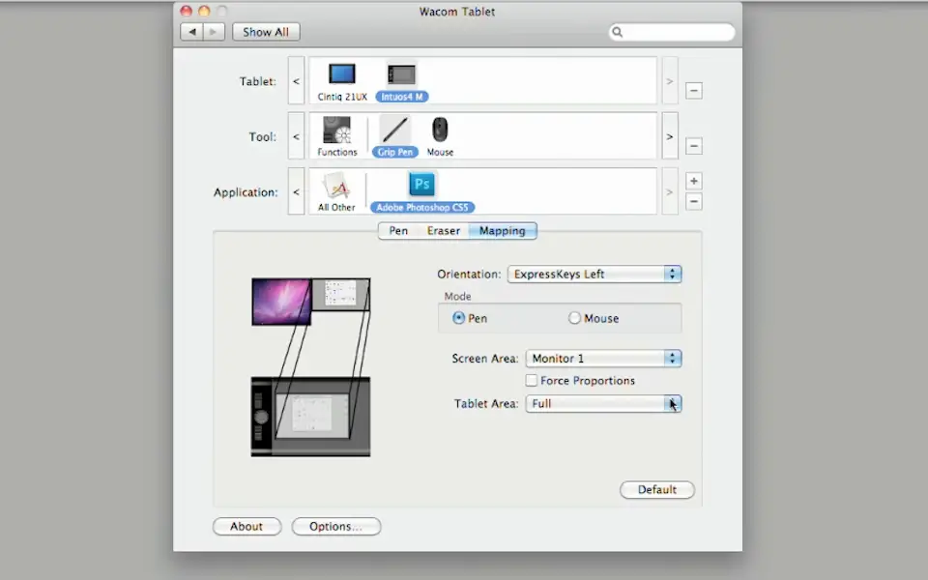Remove the tool with its minus button
928x580 pixels.
tap(694, 146)
